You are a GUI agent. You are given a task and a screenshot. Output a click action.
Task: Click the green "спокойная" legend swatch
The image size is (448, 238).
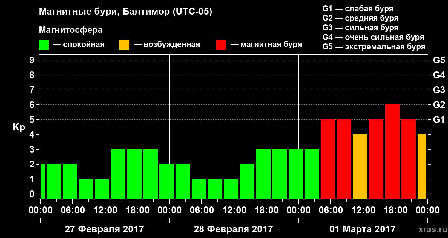[44, 45]
